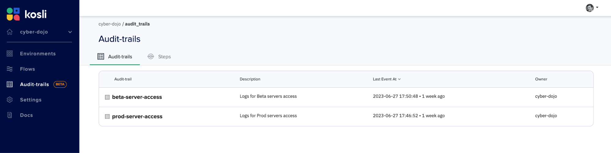Click the Steps tab eye icon
Viewport: 611px width, 153px height.
(151, 56)
